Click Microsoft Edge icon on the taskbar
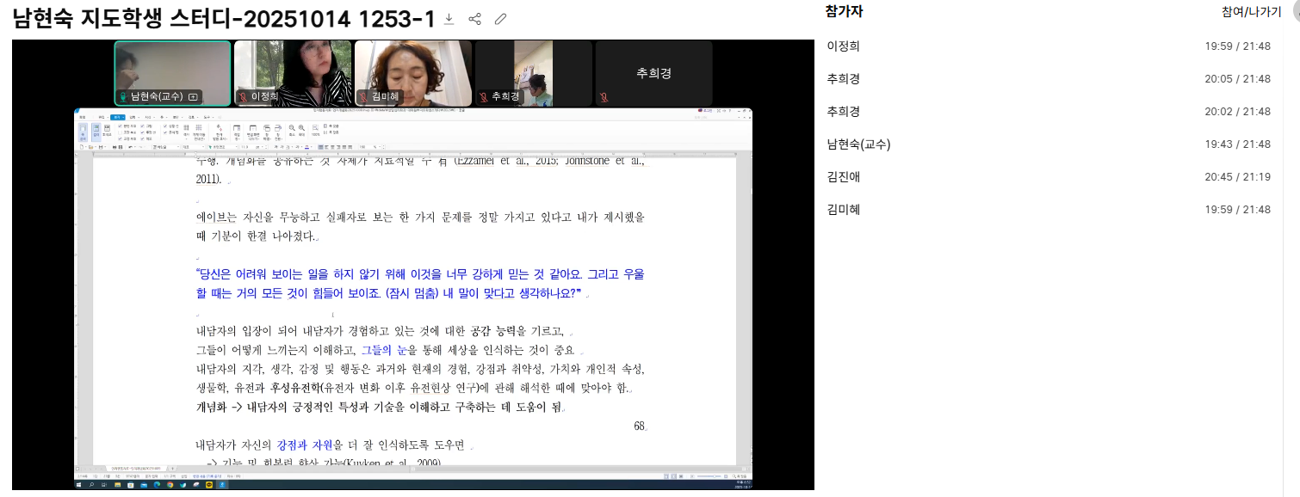Image resolution: width=1300 pixels, height=497 pixels. click(158, 485)
